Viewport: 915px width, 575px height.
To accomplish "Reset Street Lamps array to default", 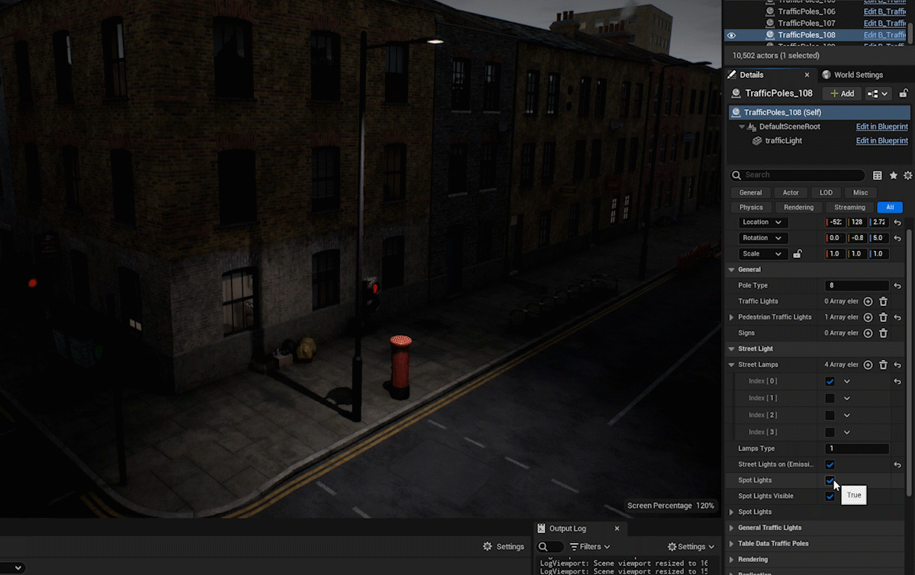I will pos(897,365).
